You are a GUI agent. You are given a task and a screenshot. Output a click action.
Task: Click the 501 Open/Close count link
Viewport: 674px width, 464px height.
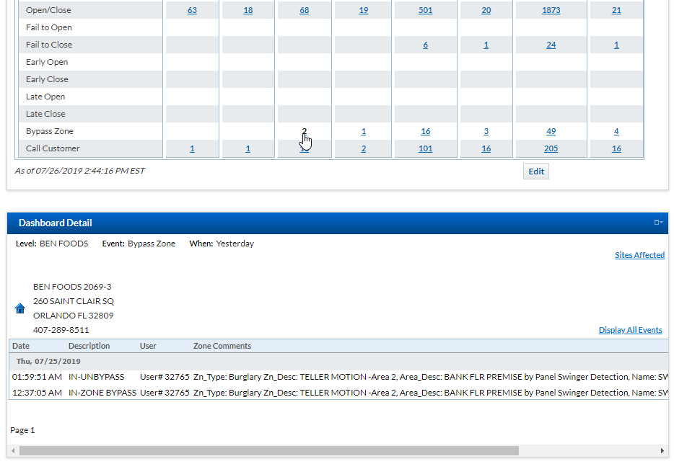(x=425, y=10)
